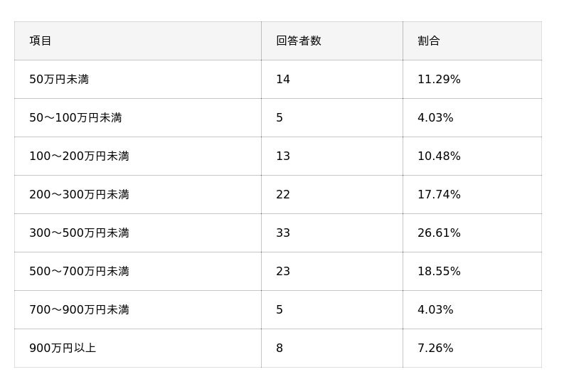Screen dimensions: 569x389
Task: Click the 200〜300万円未満 cell
Action: (x=79, y=195)
